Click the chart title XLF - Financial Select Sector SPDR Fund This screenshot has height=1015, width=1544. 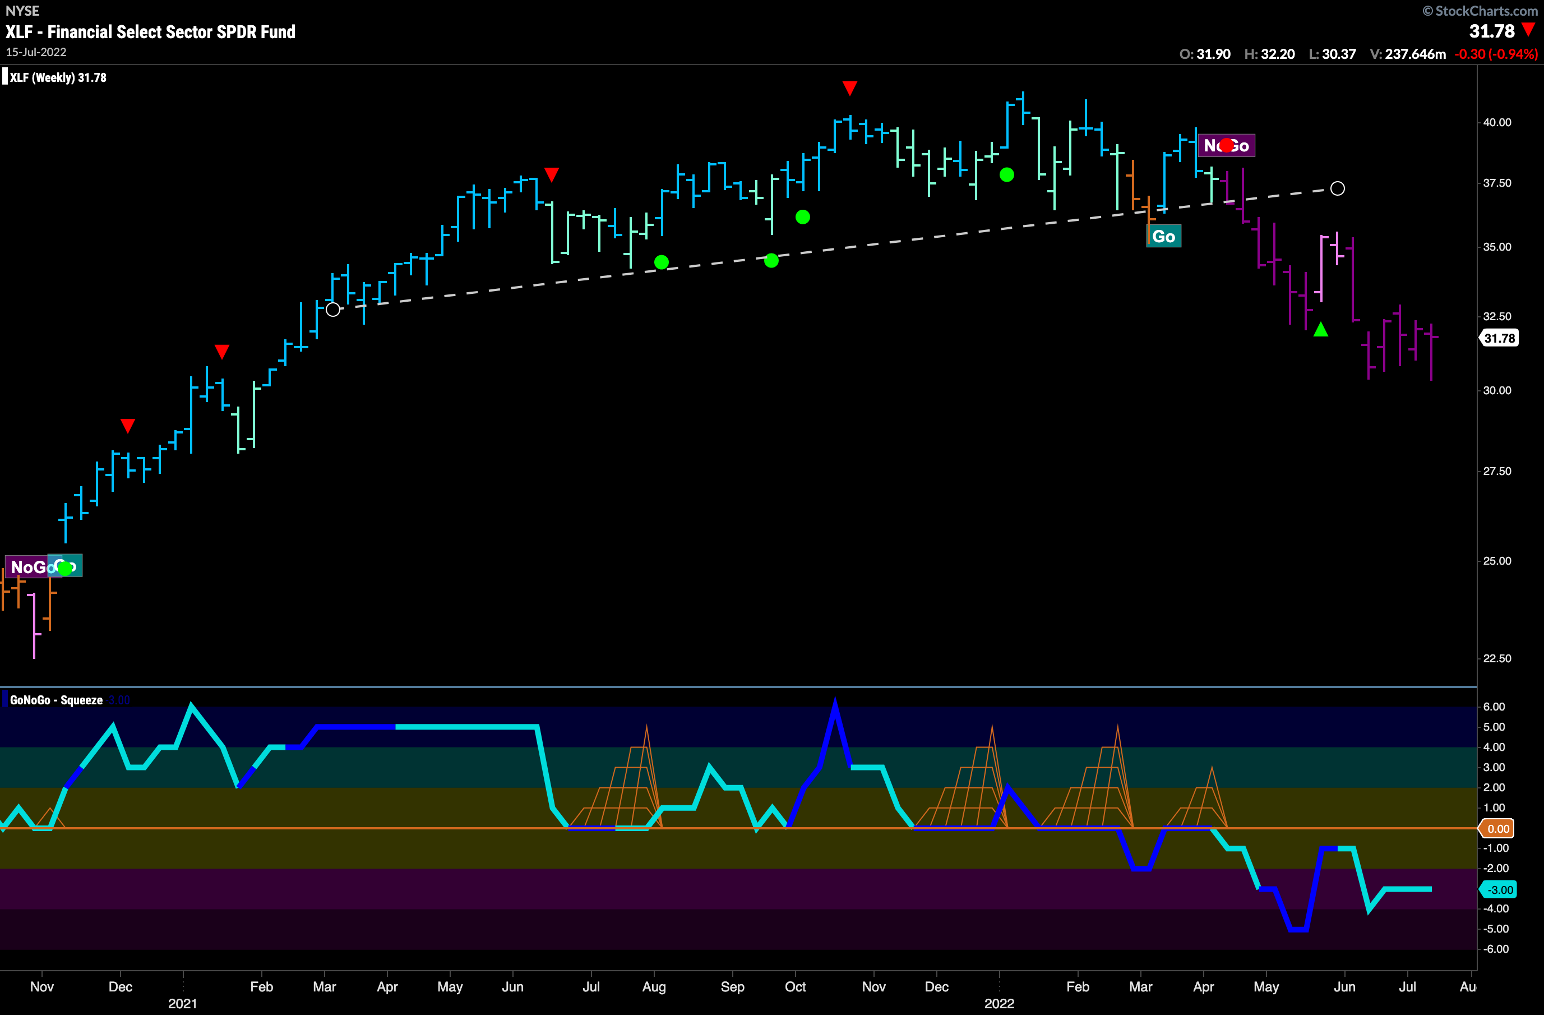pos(150,32)
